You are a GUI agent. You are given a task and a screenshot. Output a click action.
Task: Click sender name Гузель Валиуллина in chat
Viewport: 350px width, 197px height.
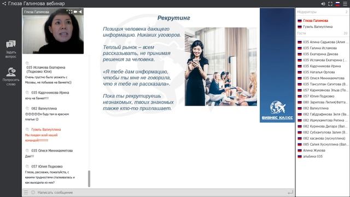[46, 129]
